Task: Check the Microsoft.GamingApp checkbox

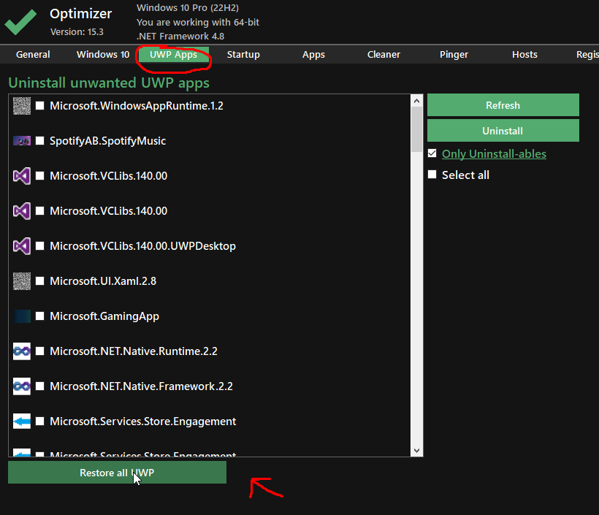Action: tap(39, 316)
